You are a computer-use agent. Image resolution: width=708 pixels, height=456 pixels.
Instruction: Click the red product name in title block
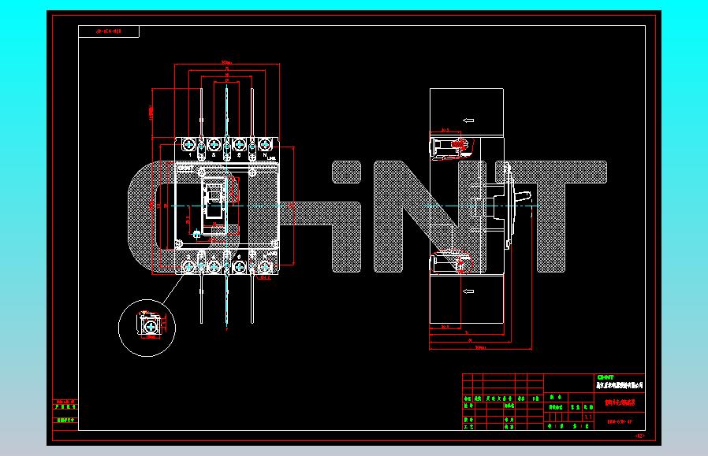click(620, 402)
